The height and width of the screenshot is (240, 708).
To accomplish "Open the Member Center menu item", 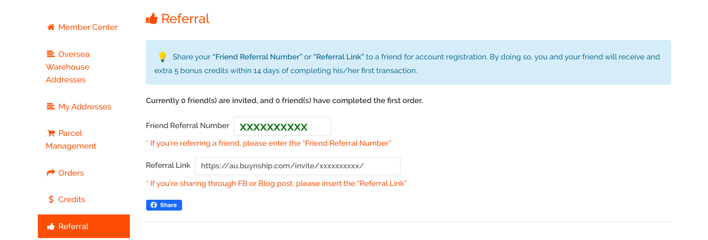I will click(x=88, y=27).
